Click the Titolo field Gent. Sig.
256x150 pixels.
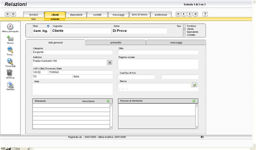coord(41,31)
